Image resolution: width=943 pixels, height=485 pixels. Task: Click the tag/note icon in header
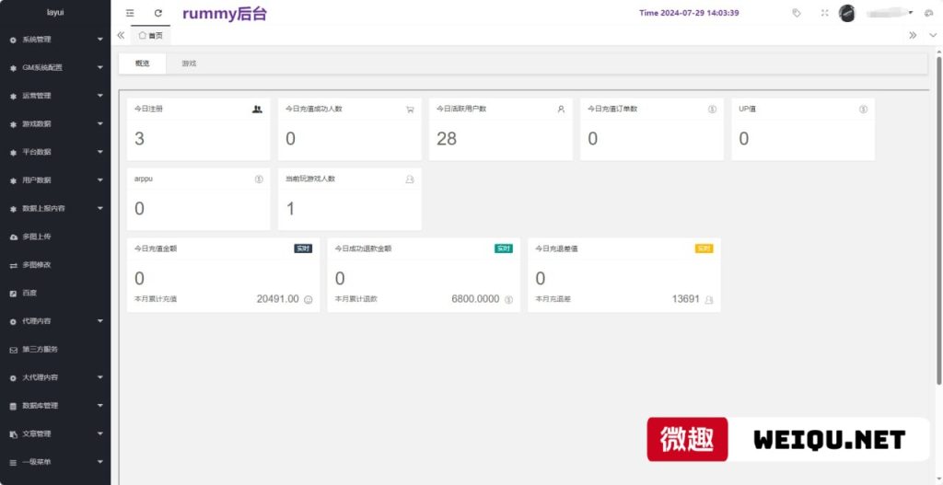click(x=797, y=13)
